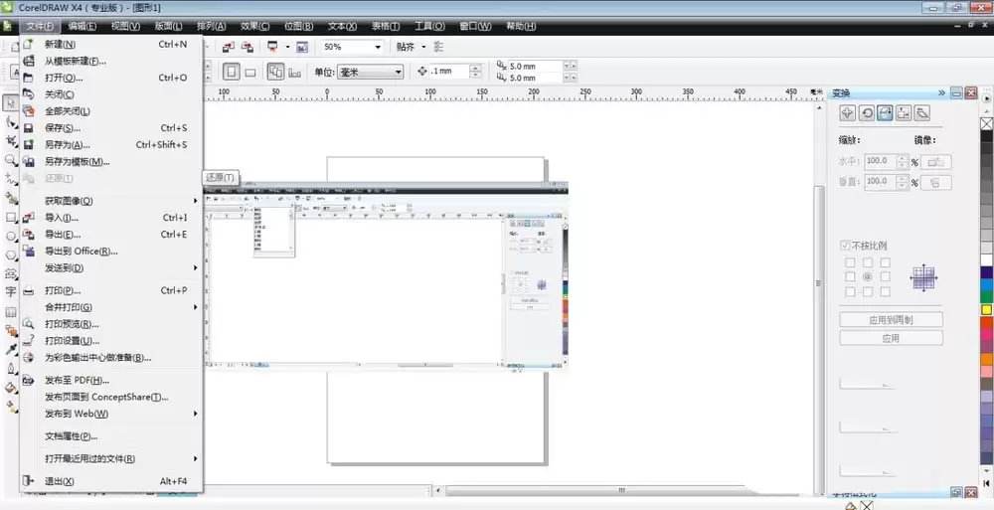This screenshot has width=994, height=510.
Task: Select the Zoom tool in the toolbox
Action: [10, 160]
